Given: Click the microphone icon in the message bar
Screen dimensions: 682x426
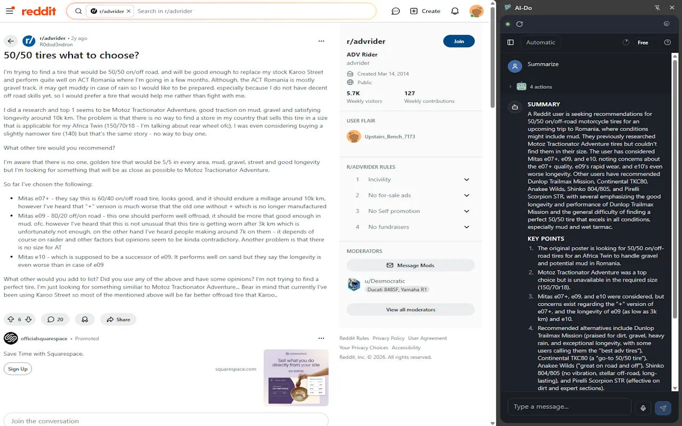Looking at the screenshot, I should pos(643,407).
